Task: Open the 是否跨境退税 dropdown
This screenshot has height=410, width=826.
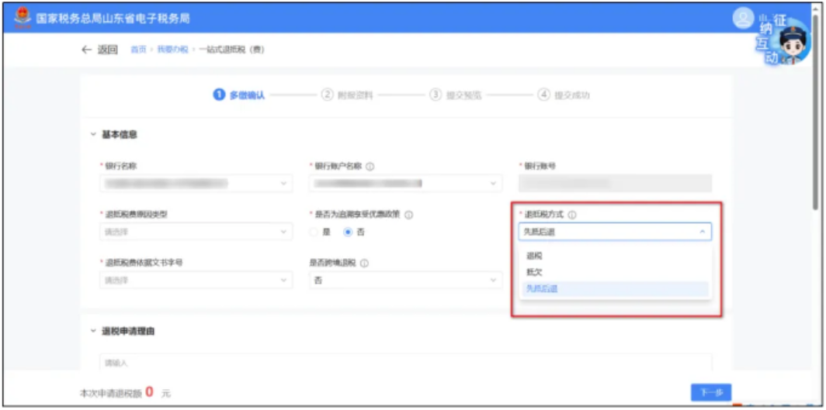Action: point(405,280)
